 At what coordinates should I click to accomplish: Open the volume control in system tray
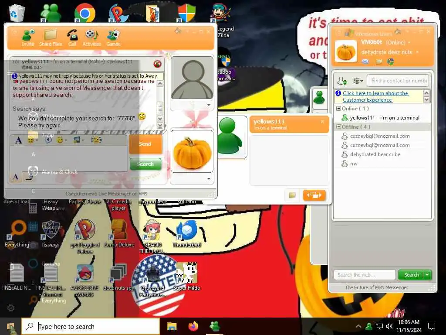[389, 326]
